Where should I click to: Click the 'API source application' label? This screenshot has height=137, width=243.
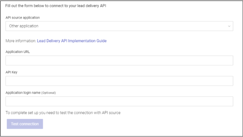pyautogui.click(x=23, y=18)
